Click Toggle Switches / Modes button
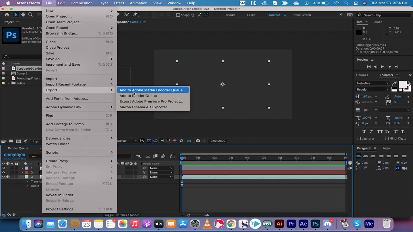The height and width of the screenshot is (232, 413). click(x=122, y=215)
